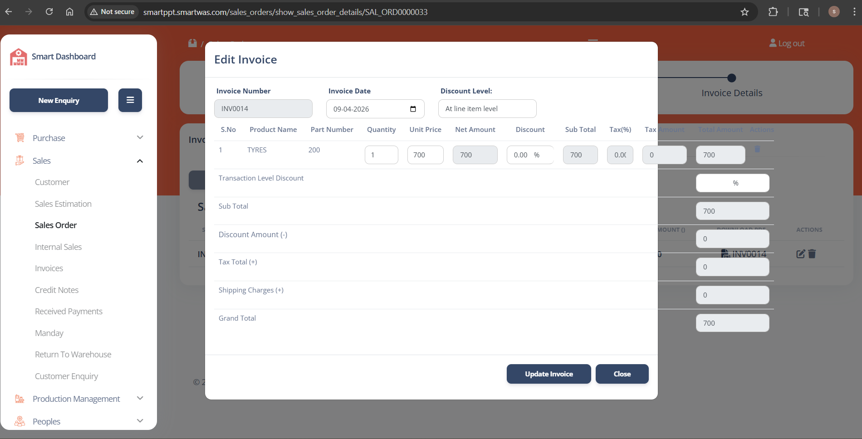The image size is (862, 439).
Task: Open the Customer sidebar item
Action: (x=52, y=182)
